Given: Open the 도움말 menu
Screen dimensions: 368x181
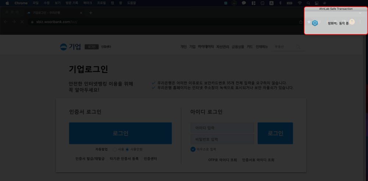Looking at the screenshot, I should [131, 3].
